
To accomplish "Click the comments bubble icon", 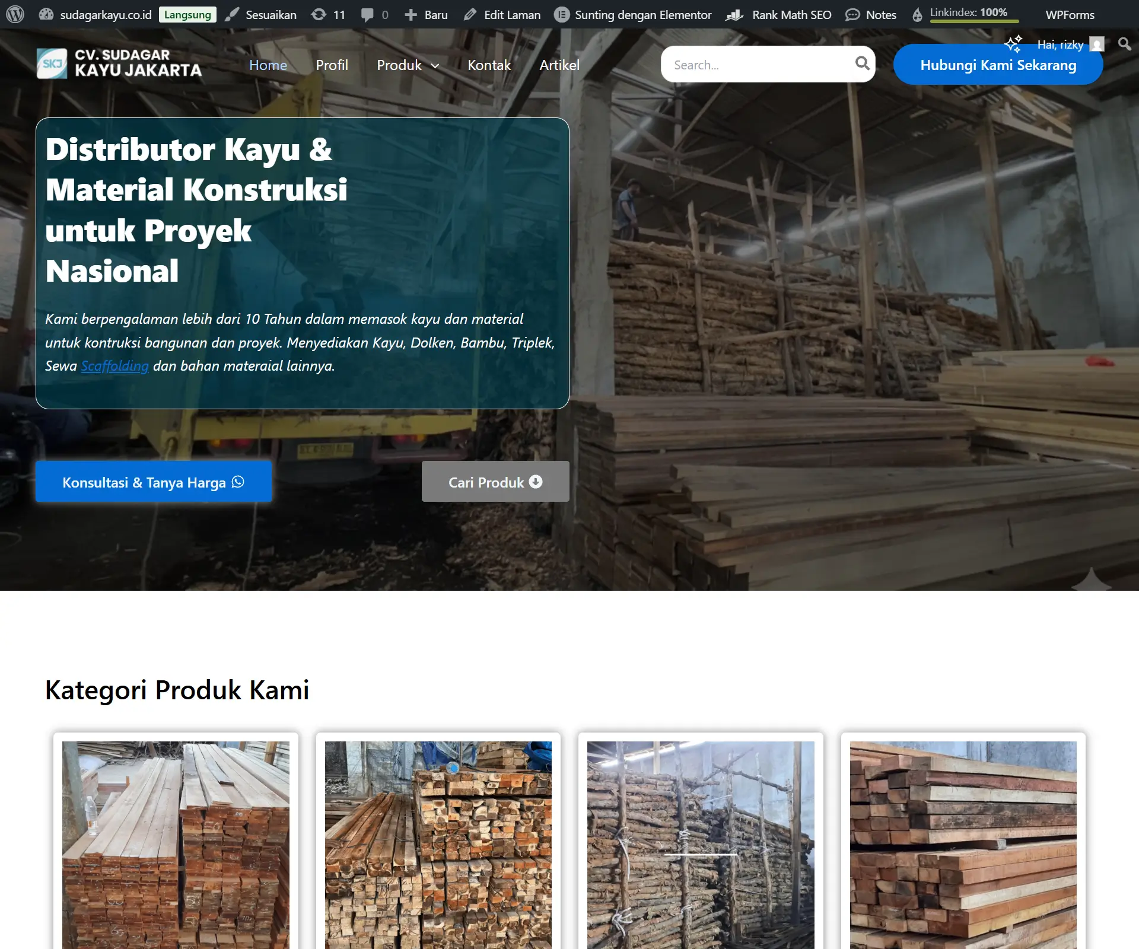I will (367, 14).
